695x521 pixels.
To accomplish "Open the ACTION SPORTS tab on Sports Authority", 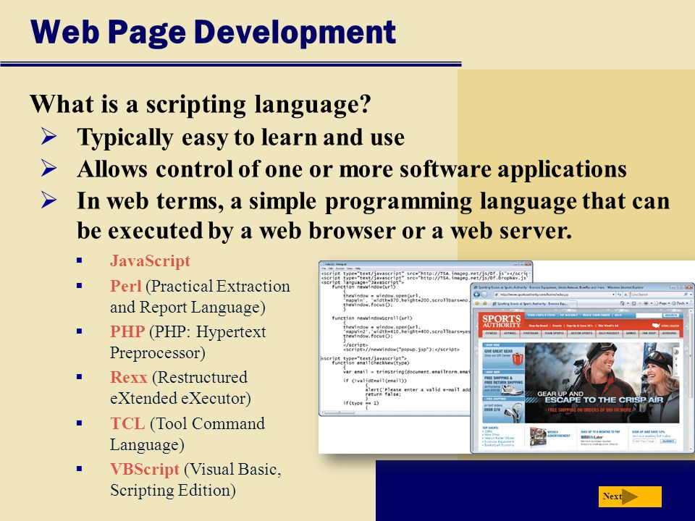I will [581, 333].
